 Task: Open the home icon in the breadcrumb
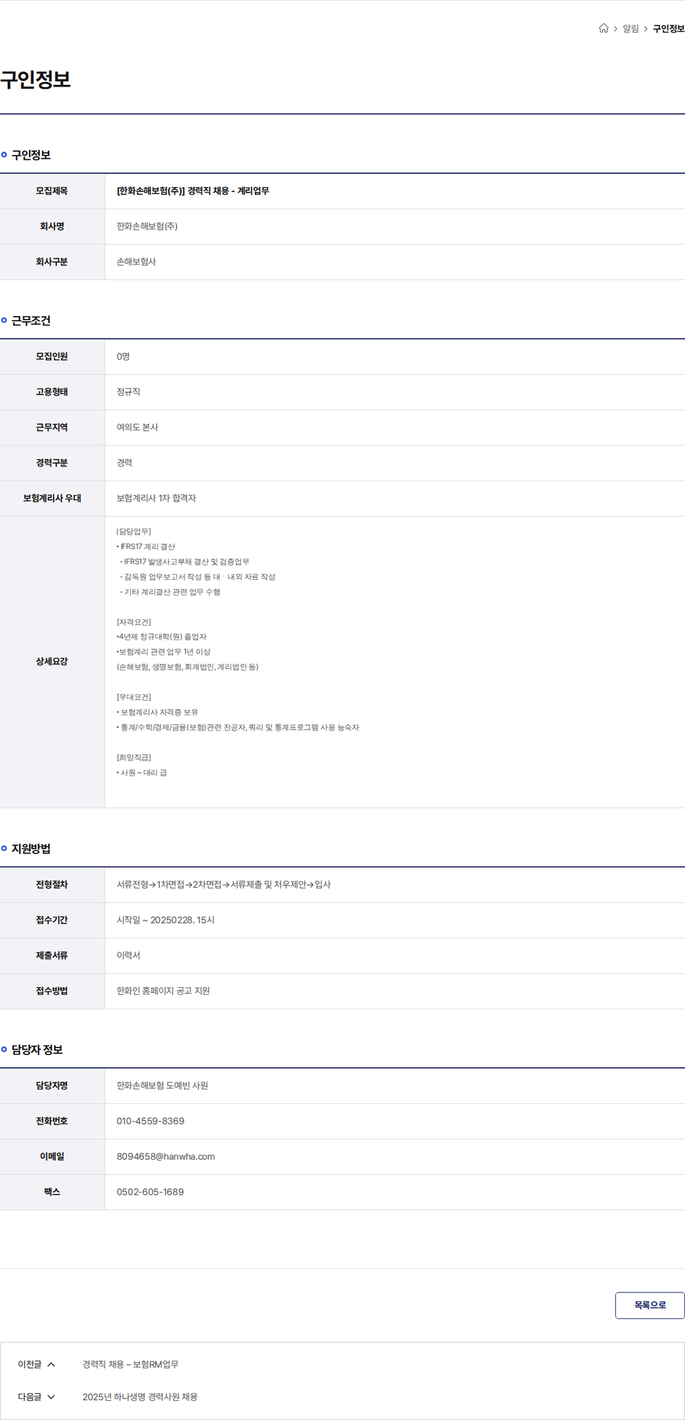(x=603, y=28)
